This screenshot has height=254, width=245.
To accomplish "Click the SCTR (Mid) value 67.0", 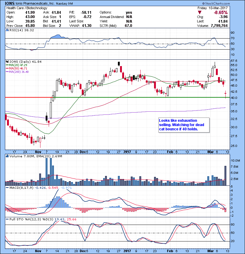I will [x=128, y=26].
